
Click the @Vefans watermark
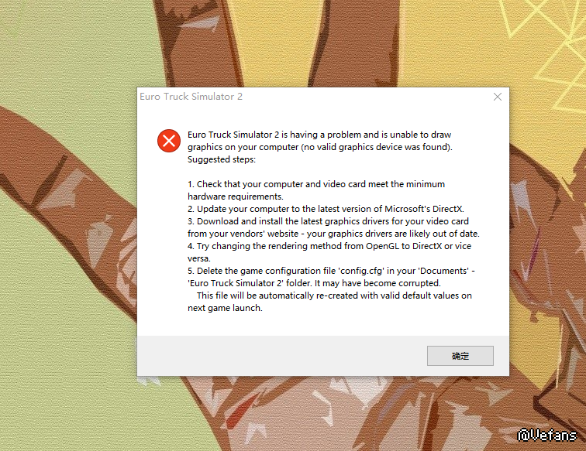(546, 435)
